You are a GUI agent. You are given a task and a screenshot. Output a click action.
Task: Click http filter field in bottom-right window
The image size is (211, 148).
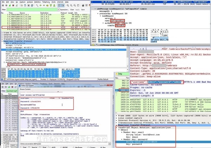click(123, 74)
